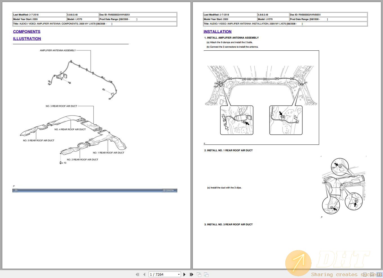Click step 3. INSTALL NO. 3 REAR ROOF AIR DUCT
383x278 pixels.
228,224
